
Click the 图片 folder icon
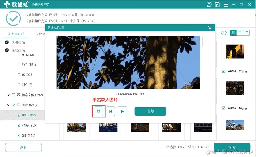[x=18, y=105]
